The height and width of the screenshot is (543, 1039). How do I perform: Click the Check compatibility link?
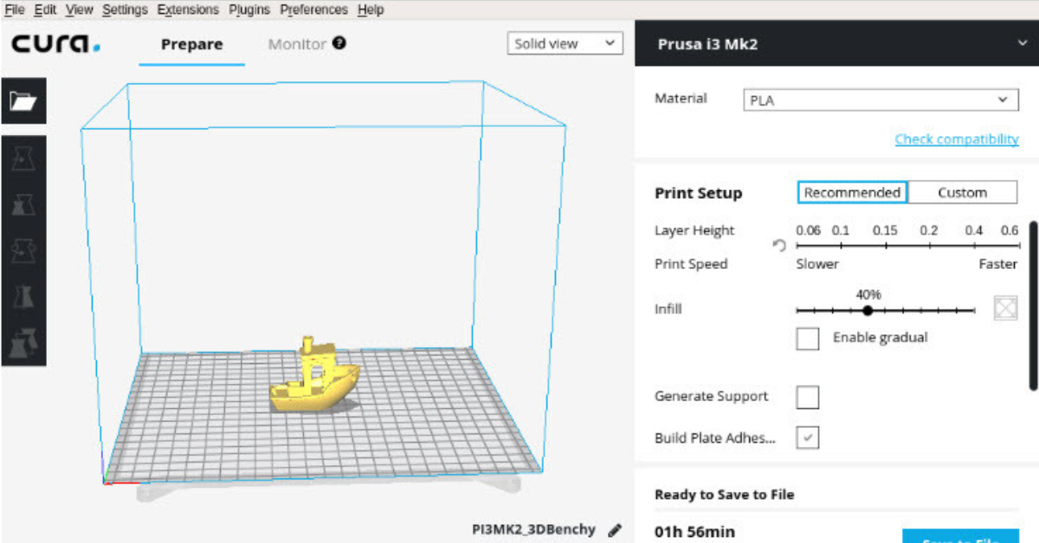(x=956, y=139)
